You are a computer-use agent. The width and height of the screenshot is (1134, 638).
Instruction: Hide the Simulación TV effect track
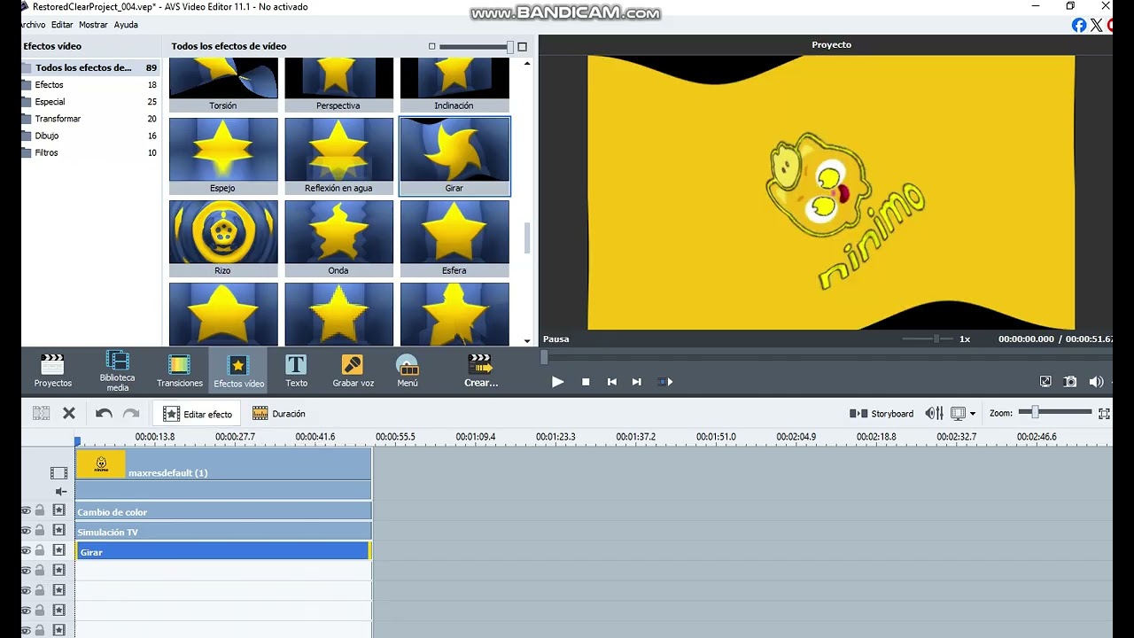[x=26, y=530]
